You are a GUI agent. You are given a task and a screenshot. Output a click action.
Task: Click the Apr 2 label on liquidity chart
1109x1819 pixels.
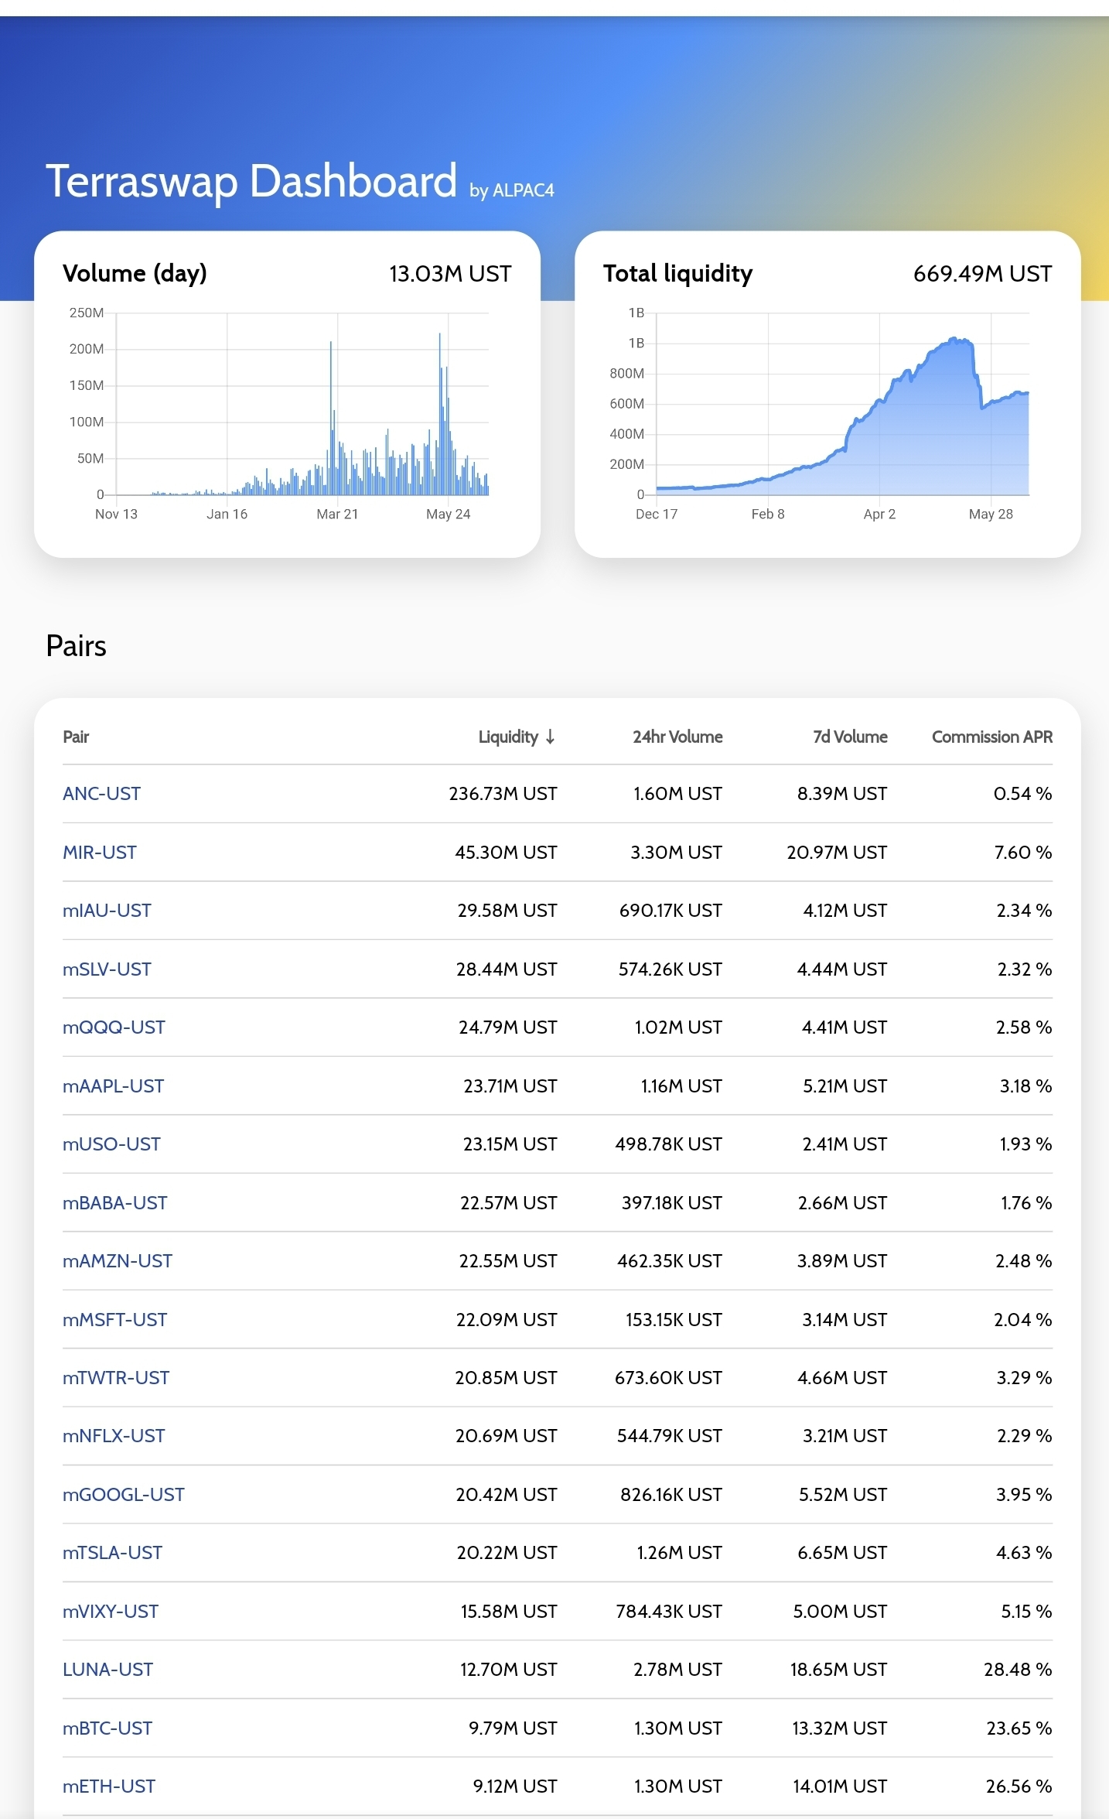pos(879,515)
